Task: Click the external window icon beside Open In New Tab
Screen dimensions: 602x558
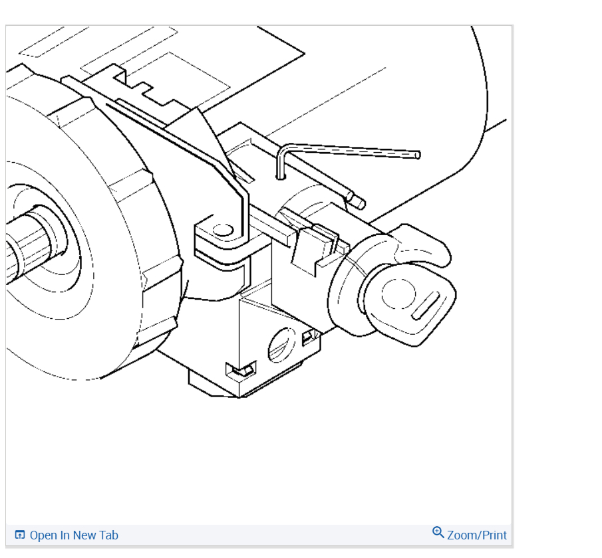Action: click(x=20, y=534)
